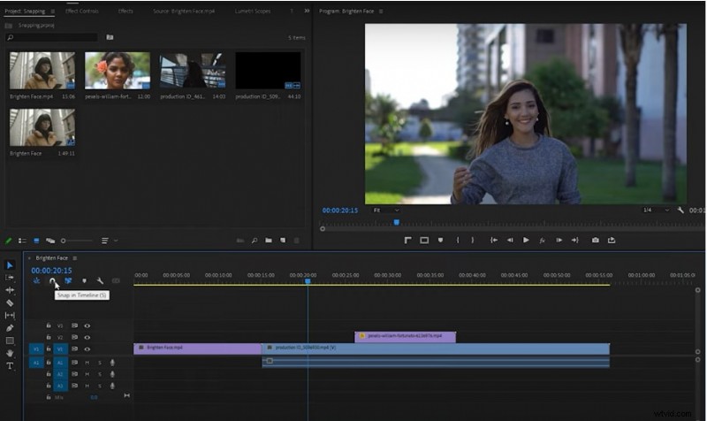
Task: Export frame with camera icon
Action: (x=595, y=240)
